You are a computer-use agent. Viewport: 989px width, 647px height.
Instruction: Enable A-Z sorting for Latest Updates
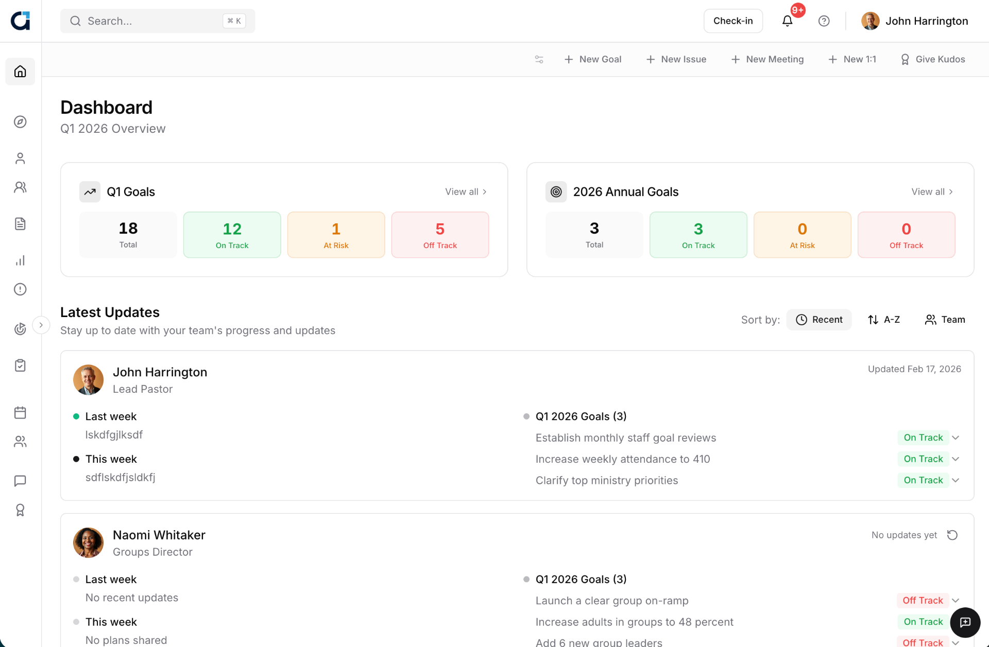tap(884, 319)
